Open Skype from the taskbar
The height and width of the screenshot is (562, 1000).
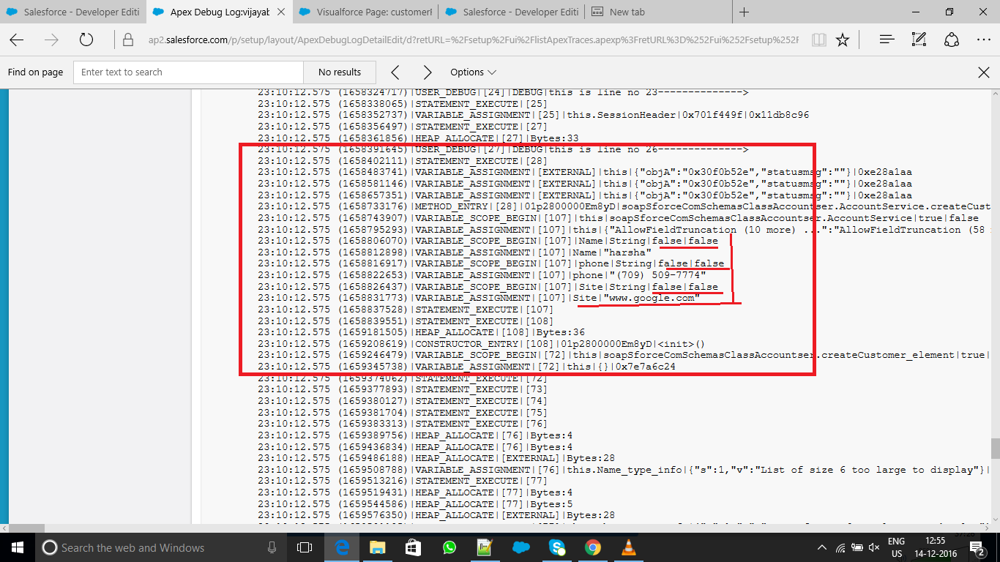coord(556,547)
